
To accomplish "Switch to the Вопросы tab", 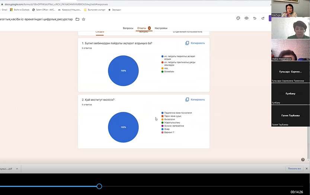I will point(128,28).
